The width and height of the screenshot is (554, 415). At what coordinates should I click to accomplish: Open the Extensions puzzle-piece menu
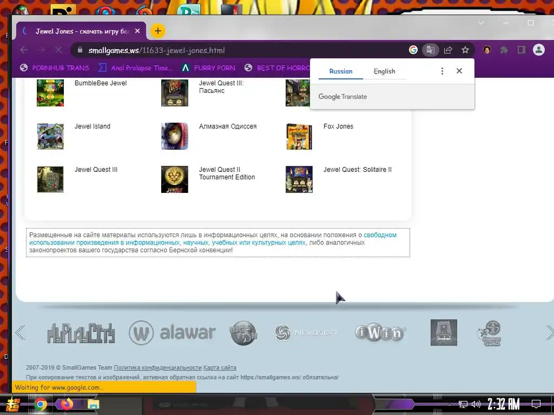(x=504, y=50)
